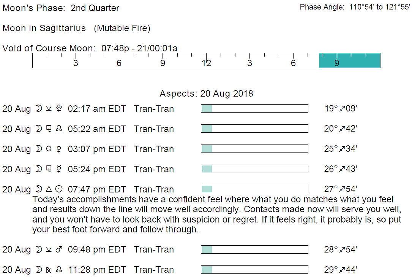
Task: Click the quintile Q symbol in the 03:07 pm row
Action: click(48, 149)
